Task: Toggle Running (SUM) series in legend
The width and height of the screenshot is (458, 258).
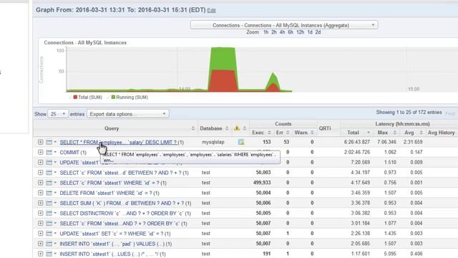Action: point(130,97)
